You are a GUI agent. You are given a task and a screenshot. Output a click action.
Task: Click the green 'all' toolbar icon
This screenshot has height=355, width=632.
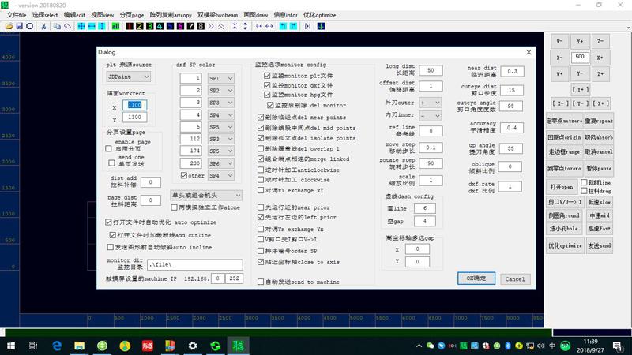pyautogui.click(x=115, y=26)
